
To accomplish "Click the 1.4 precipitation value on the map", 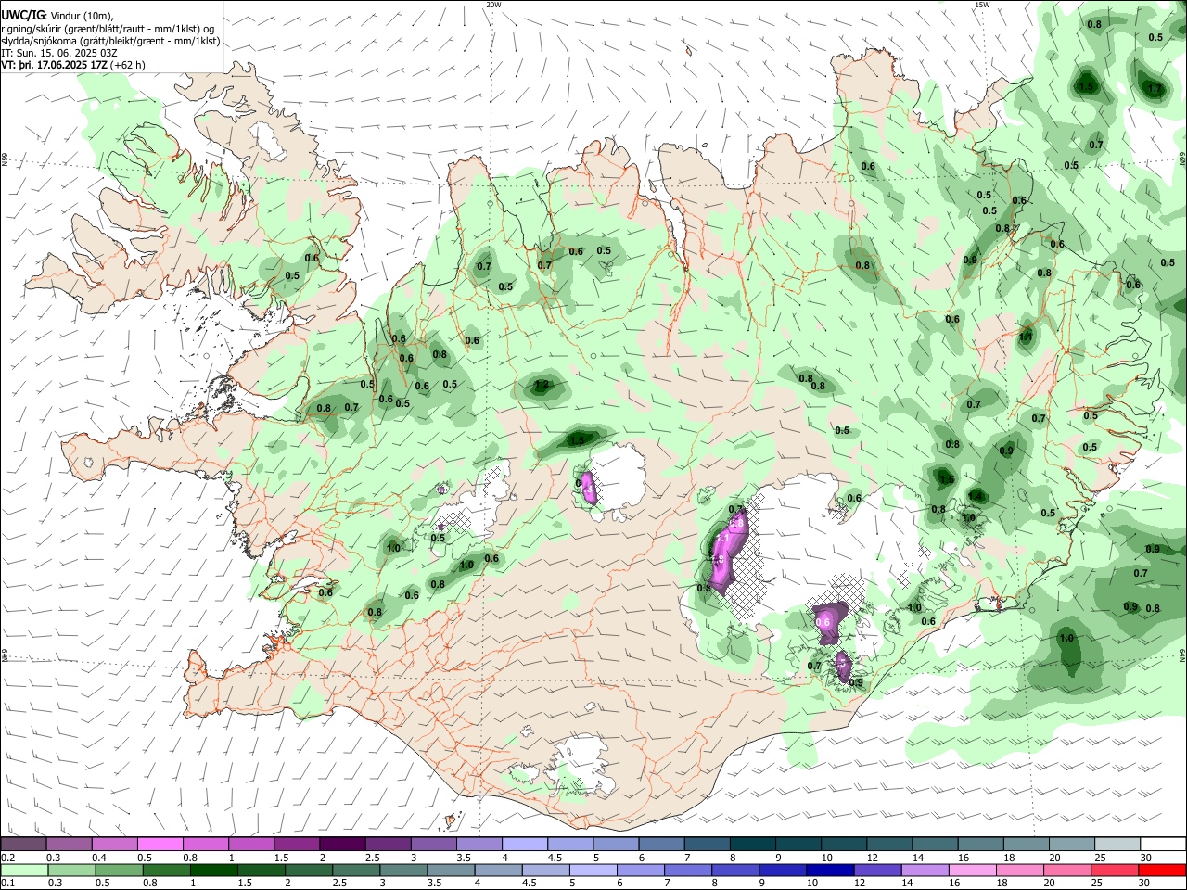I will point(976,497).
